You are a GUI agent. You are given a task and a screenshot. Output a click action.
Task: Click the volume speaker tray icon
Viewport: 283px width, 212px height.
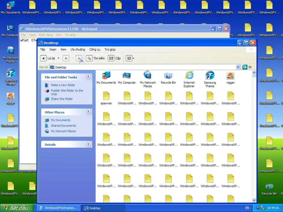click(x=258, y=208)
